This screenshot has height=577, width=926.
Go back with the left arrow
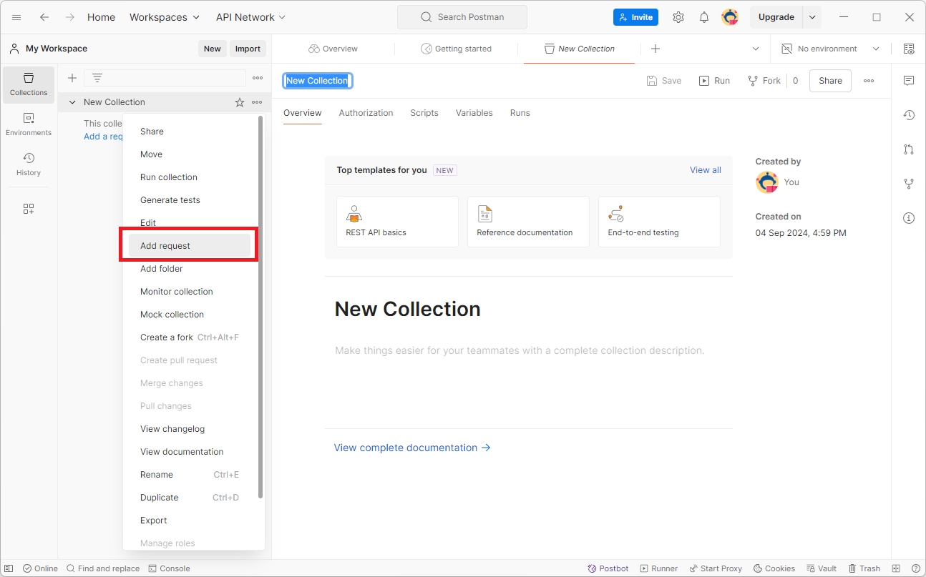tap(44, 17)
